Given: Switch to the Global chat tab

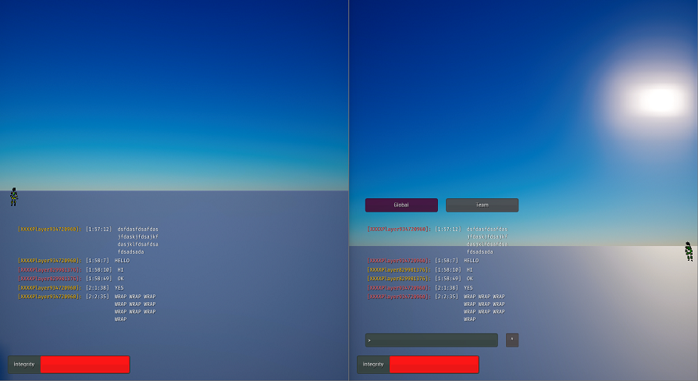Looking at the screenshot, I should pos(401,205).
